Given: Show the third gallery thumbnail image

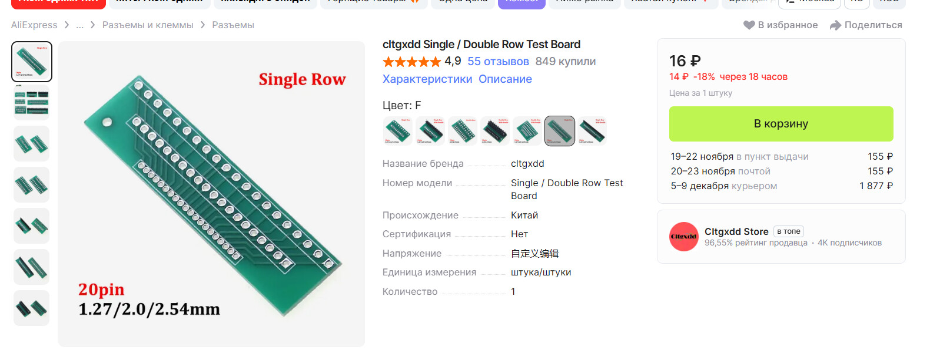Looking at the screenshot, I should point(32,144).
